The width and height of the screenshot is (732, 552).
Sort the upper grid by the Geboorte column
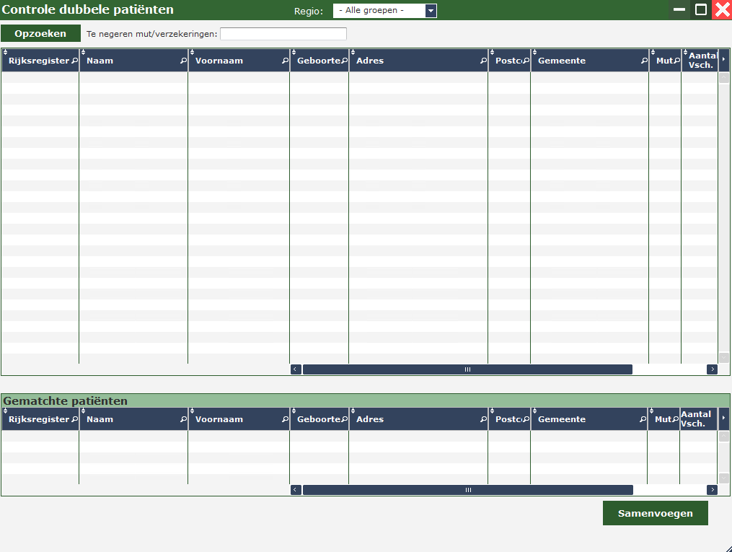pos(318,61)
